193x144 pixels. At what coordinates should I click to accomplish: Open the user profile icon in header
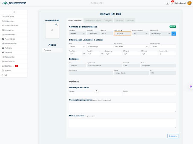(x=167, y=3)
